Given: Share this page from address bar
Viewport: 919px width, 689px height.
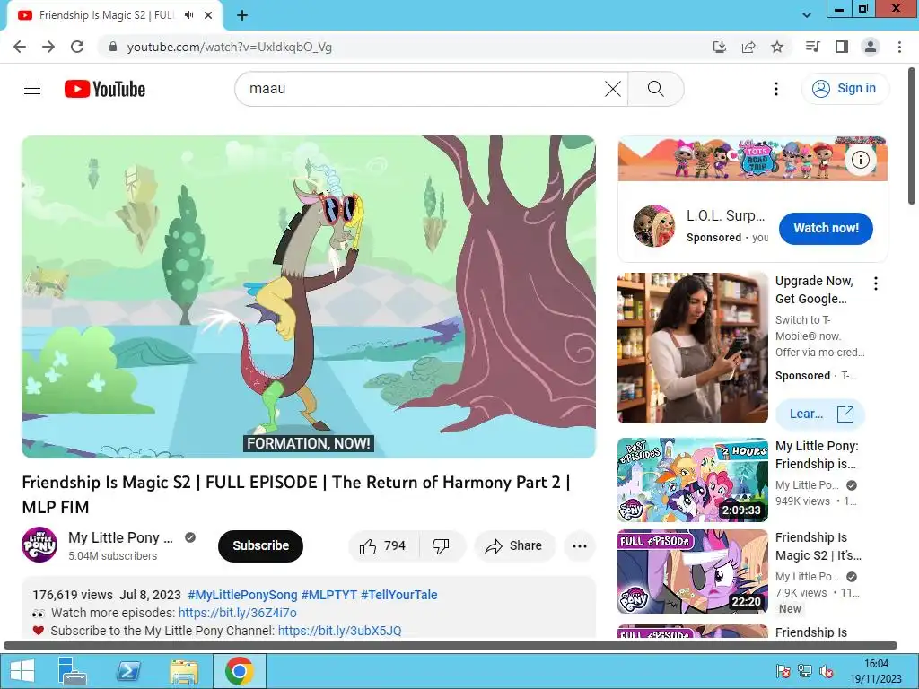Looking at the screenshot, I should tap(748, 47).
